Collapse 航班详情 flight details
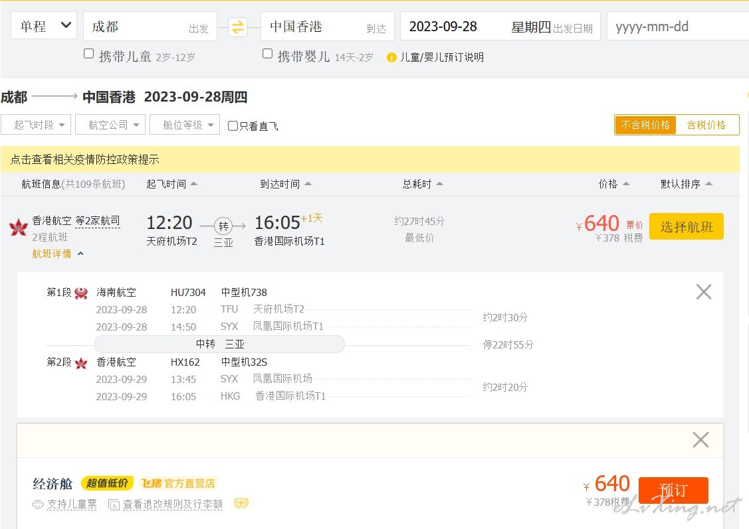The height and width of the screenshot is (529, 749). [x=57, y=254]
